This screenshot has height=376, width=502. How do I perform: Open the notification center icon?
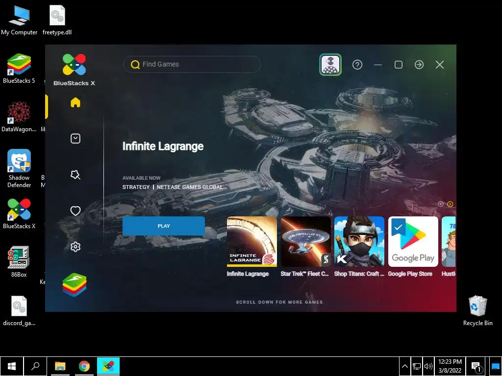click(476, 366)
